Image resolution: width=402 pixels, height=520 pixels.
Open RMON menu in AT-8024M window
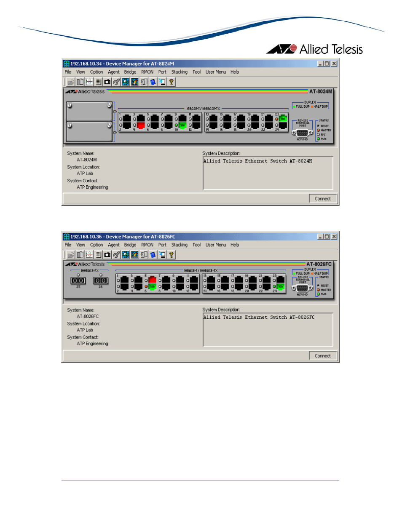pos(147,72)
